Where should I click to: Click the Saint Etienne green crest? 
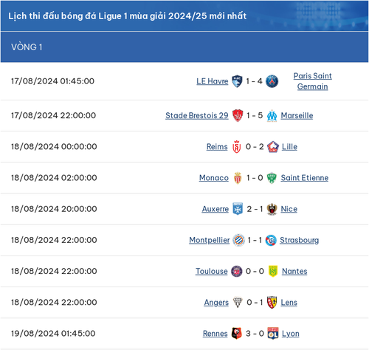click(272, 178)
